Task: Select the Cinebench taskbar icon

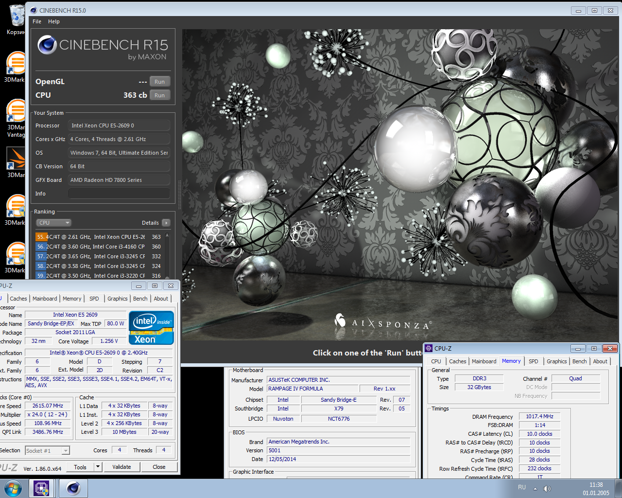Action: 73,488
